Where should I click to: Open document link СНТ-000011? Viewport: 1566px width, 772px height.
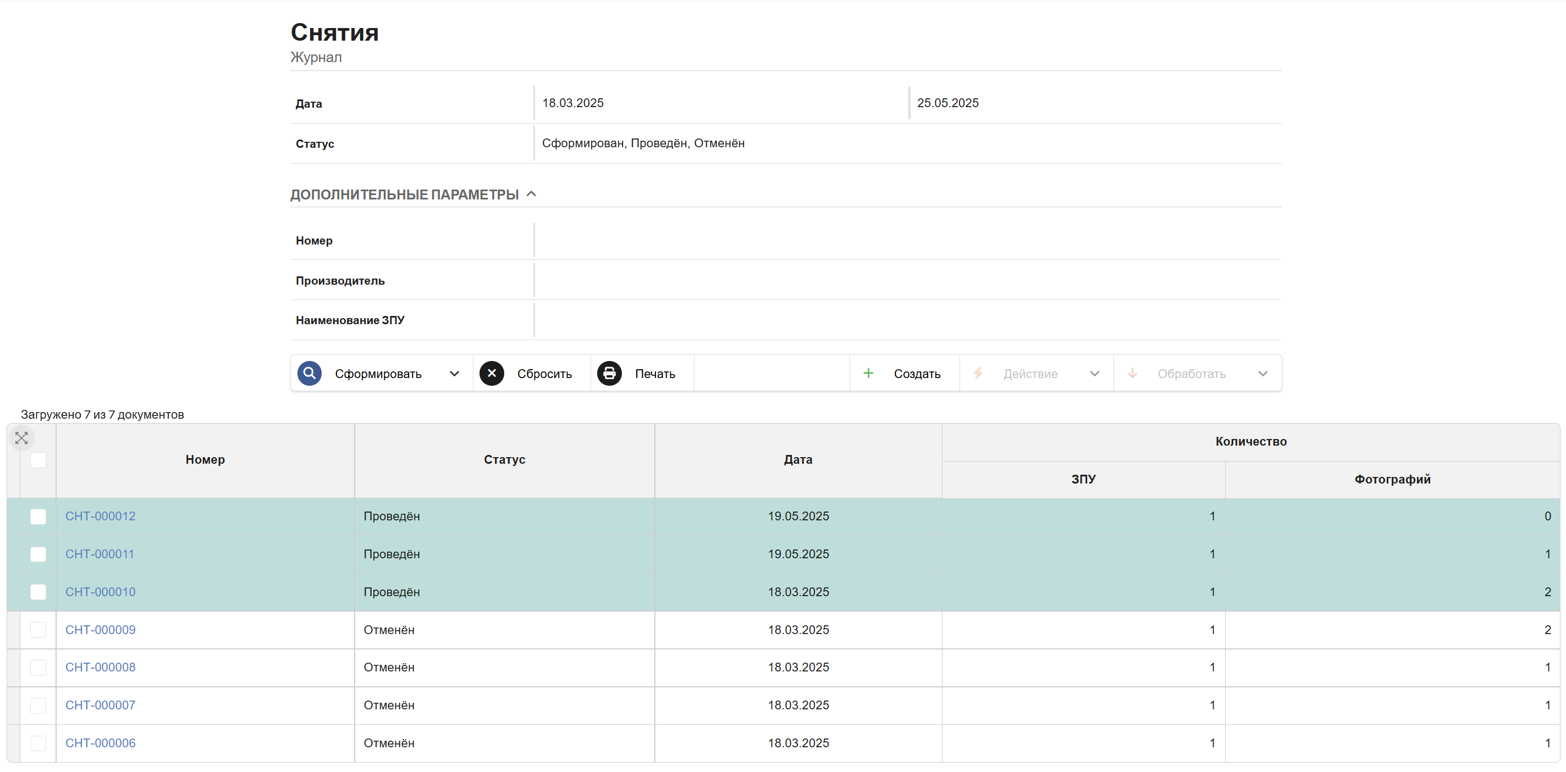point(100,554)
